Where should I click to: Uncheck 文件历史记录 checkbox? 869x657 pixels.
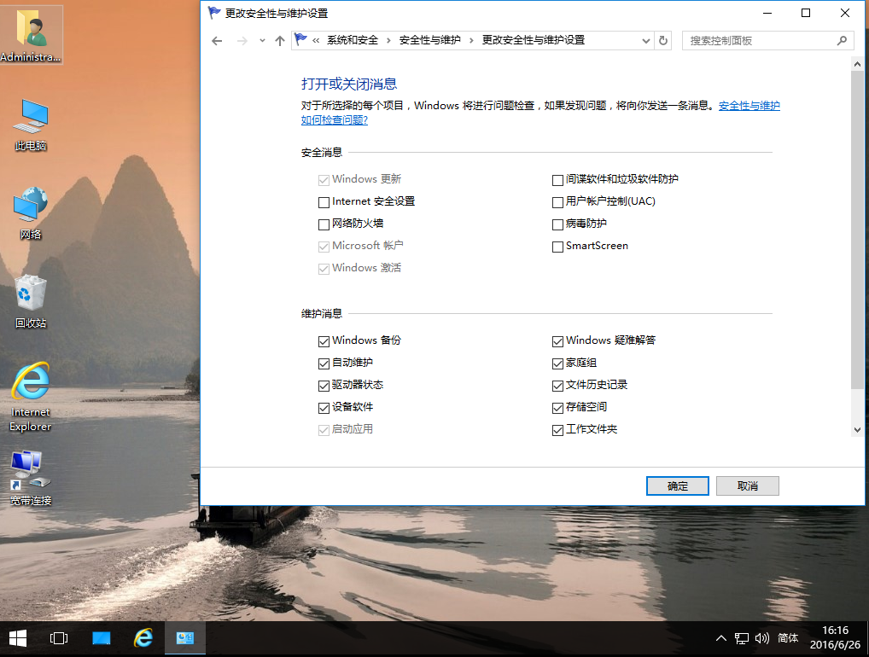click(x=558, y=386)
